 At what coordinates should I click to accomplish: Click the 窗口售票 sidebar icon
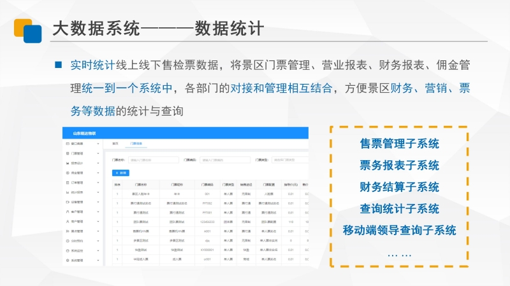pos(68,144)
